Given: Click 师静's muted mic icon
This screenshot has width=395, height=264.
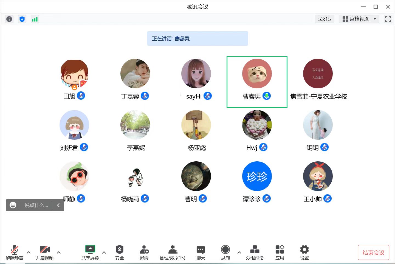Looking at the screenshot, I should click(81, 198).
